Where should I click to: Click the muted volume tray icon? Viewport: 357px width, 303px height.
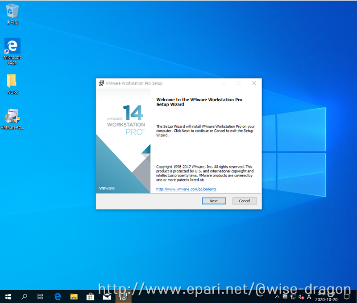coord(301,297)
